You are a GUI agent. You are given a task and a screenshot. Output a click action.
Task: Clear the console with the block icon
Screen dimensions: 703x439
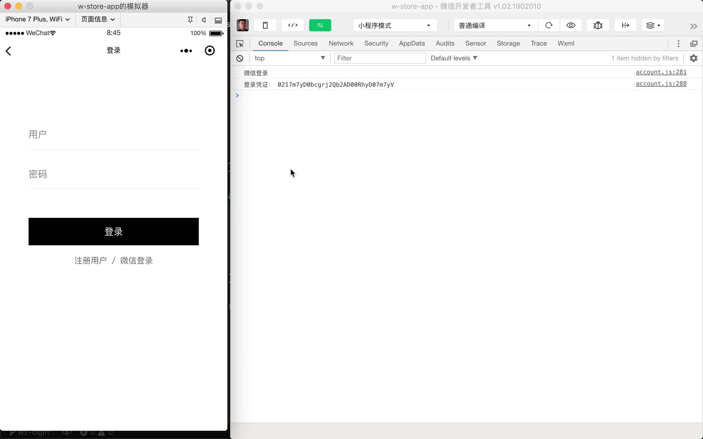coord(240,58)
